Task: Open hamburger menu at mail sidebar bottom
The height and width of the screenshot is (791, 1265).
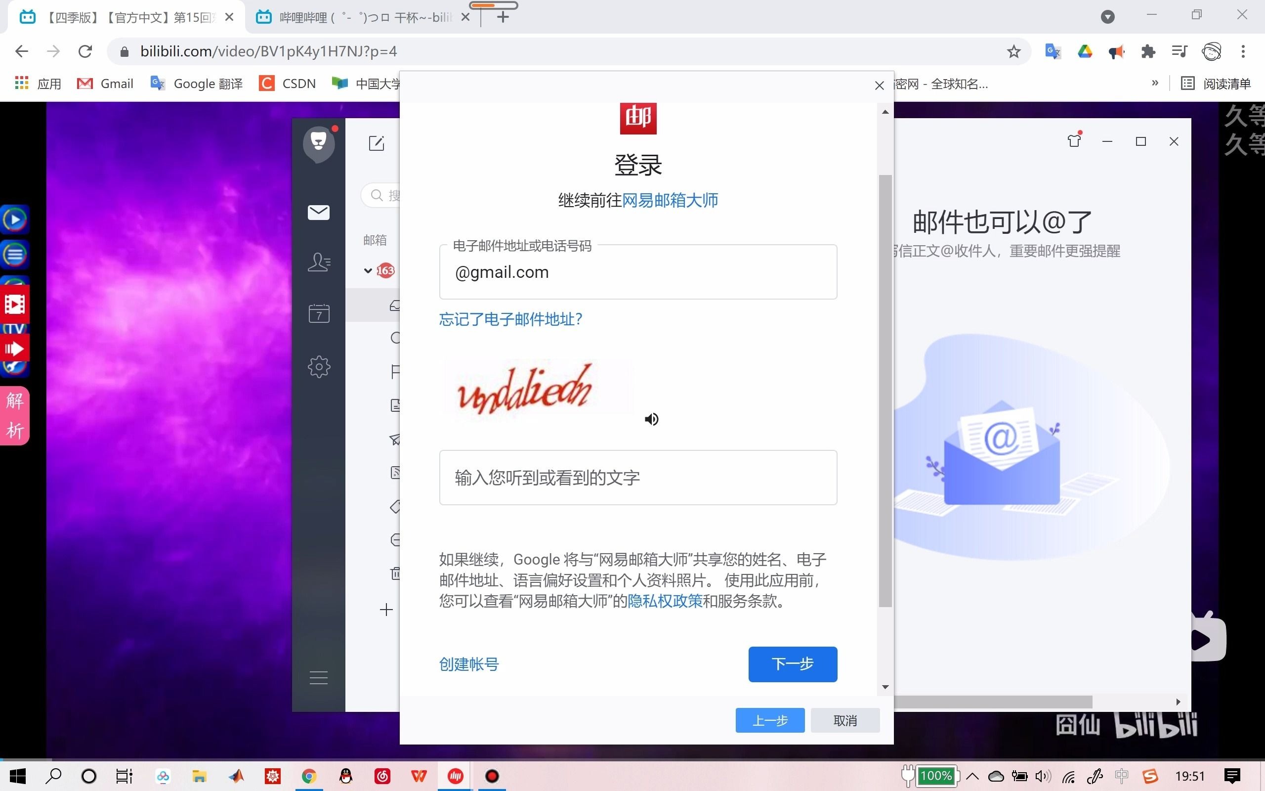Action: coord(318,677)
